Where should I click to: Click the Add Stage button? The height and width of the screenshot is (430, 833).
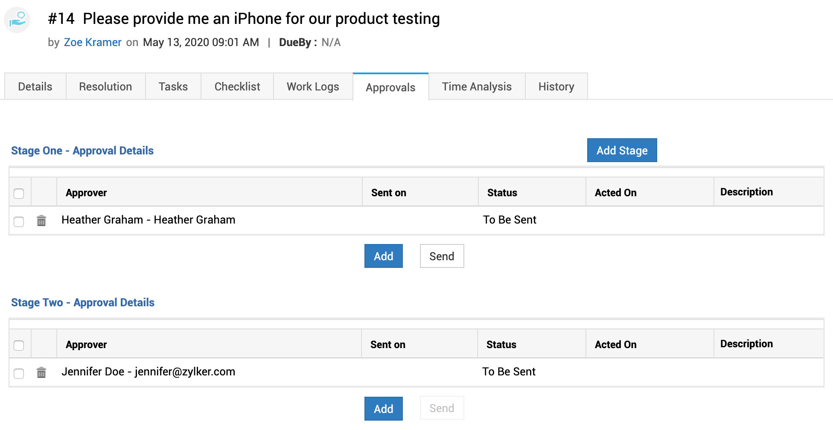click(622, 150)
